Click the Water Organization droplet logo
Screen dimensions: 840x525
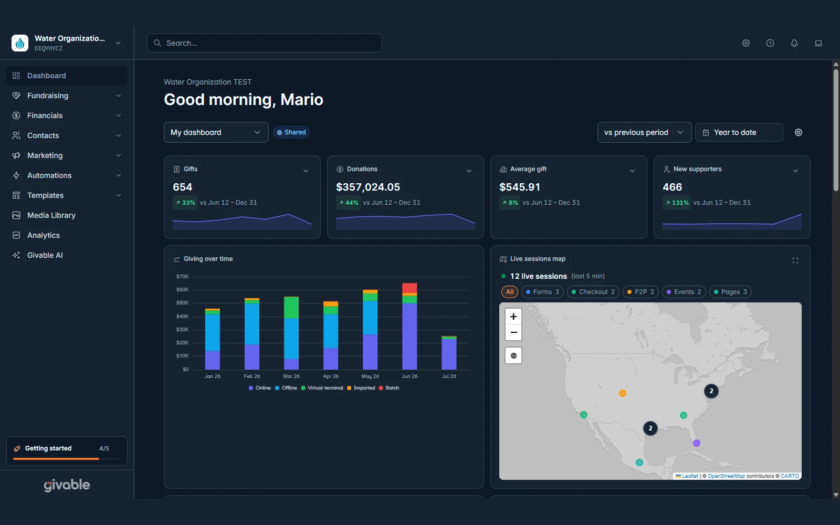[x=20, y=43]
